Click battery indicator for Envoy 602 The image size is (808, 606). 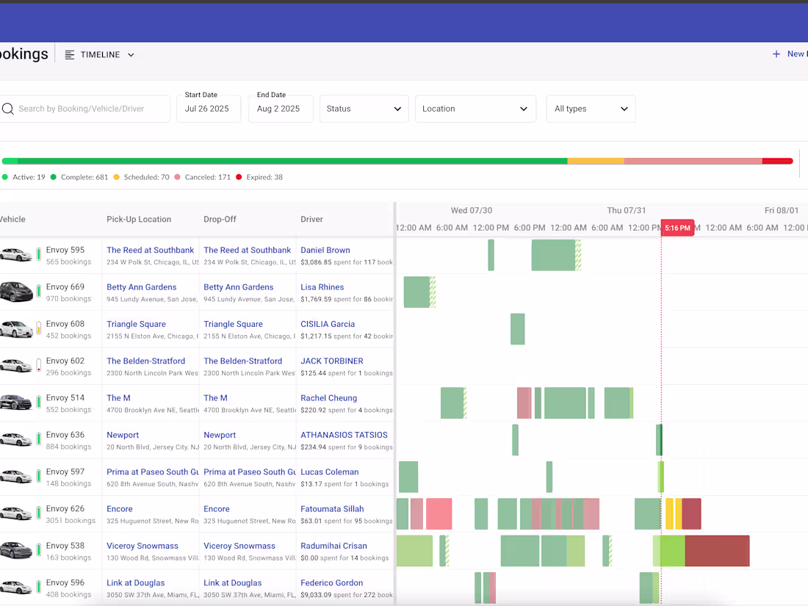click(39, 365)
